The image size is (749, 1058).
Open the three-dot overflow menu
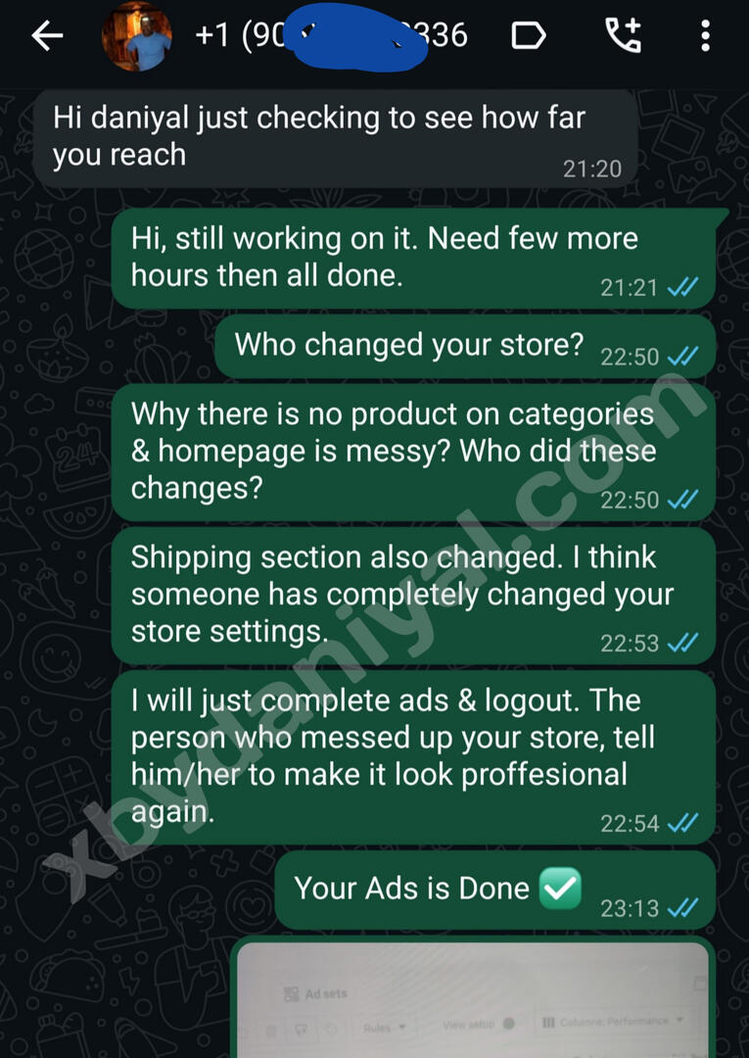tap(705, 36)
